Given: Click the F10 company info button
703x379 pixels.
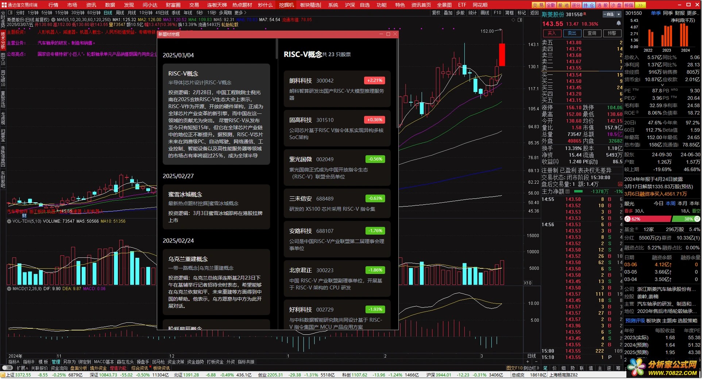Looking at the screenshot, I should coord(497,13).
